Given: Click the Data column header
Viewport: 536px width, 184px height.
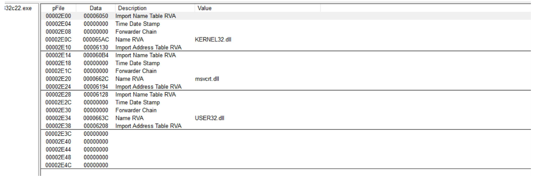Looking at the screenshot, I should tap(96, 8).
